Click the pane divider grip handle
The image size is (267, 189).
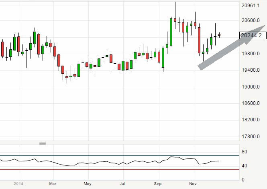point(42,143)
